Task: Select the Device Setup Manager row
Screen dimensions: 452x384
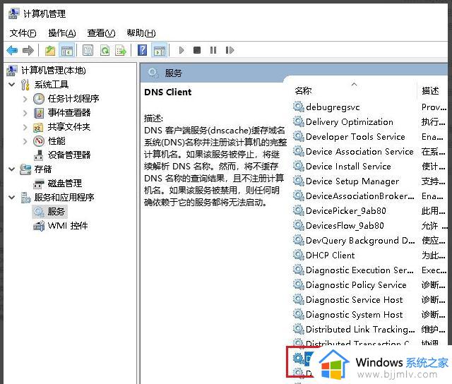Action: click(x=369, y=181)
